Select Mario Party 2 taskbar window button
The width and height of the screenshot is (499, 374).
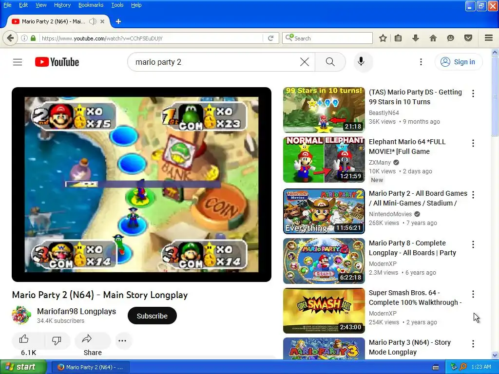pos(91,367)
